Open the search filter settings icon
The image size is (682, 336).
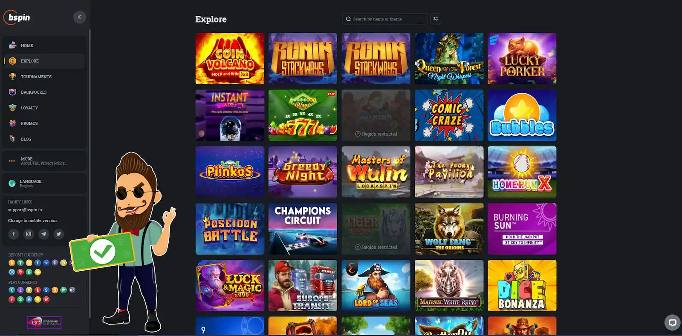click(x=436, y=19)
